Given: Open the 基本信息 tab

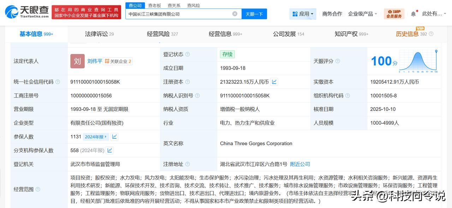Looking at the screenshot, I should coord(36,34).
